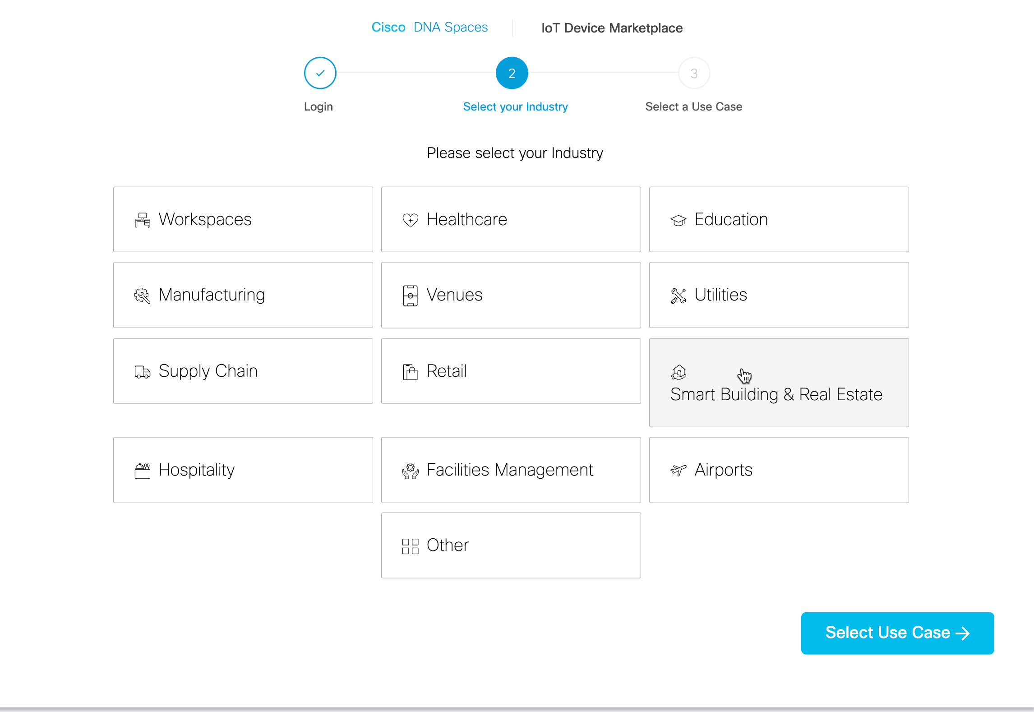This screenshot has width=1034, height=712.
Task: Click the Manufacturing gear wrench icon
Action: 142,296
